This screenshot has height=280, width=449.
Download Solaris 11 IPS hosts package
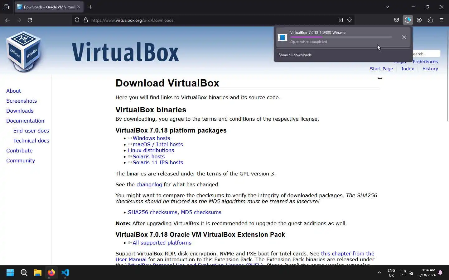click(158, 162)
